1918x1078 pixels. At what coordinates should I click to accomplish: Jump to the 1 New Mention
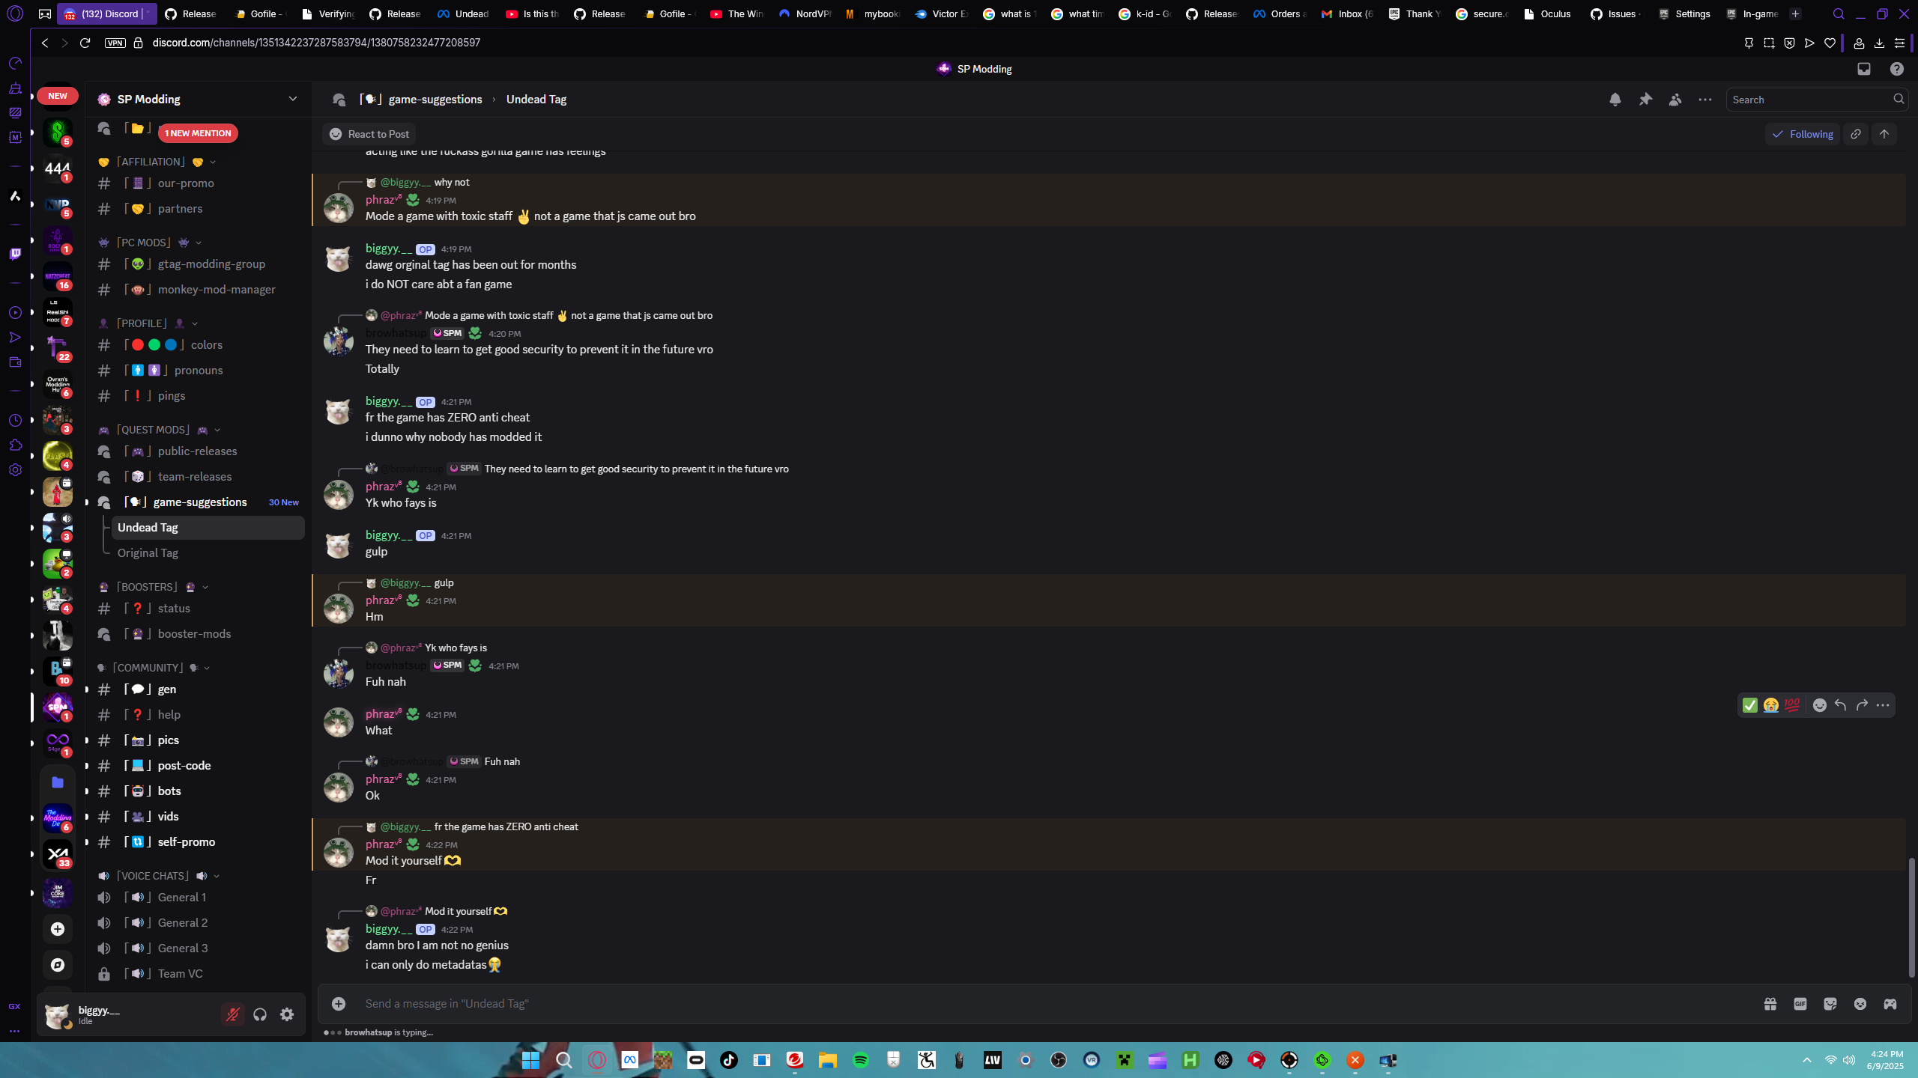198,133
